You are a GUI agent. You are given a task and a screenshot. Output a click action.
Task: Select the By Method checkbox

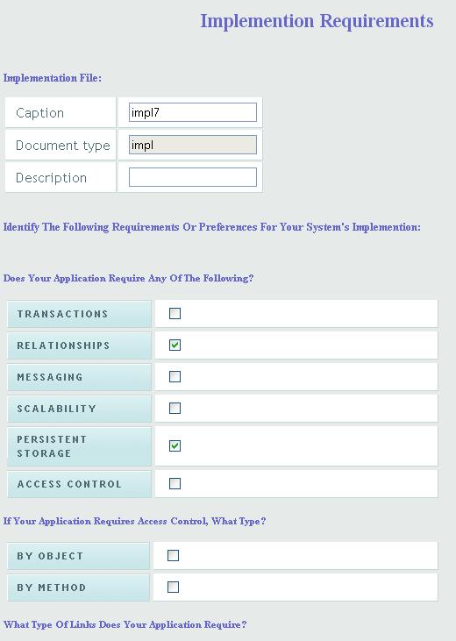coord(173,587)
